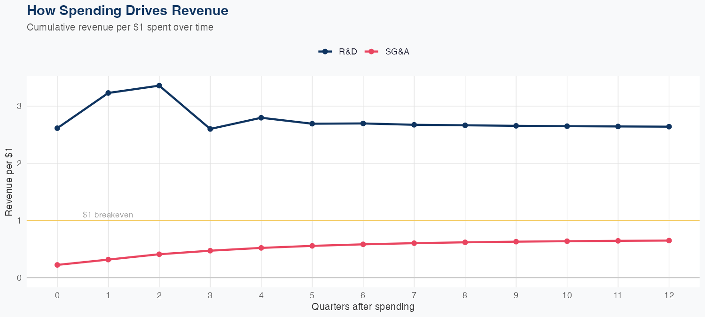Screen dimensions: 705x317
Task: Select the SG&A data point at quarter 12
Action: (x=669, y=240)
